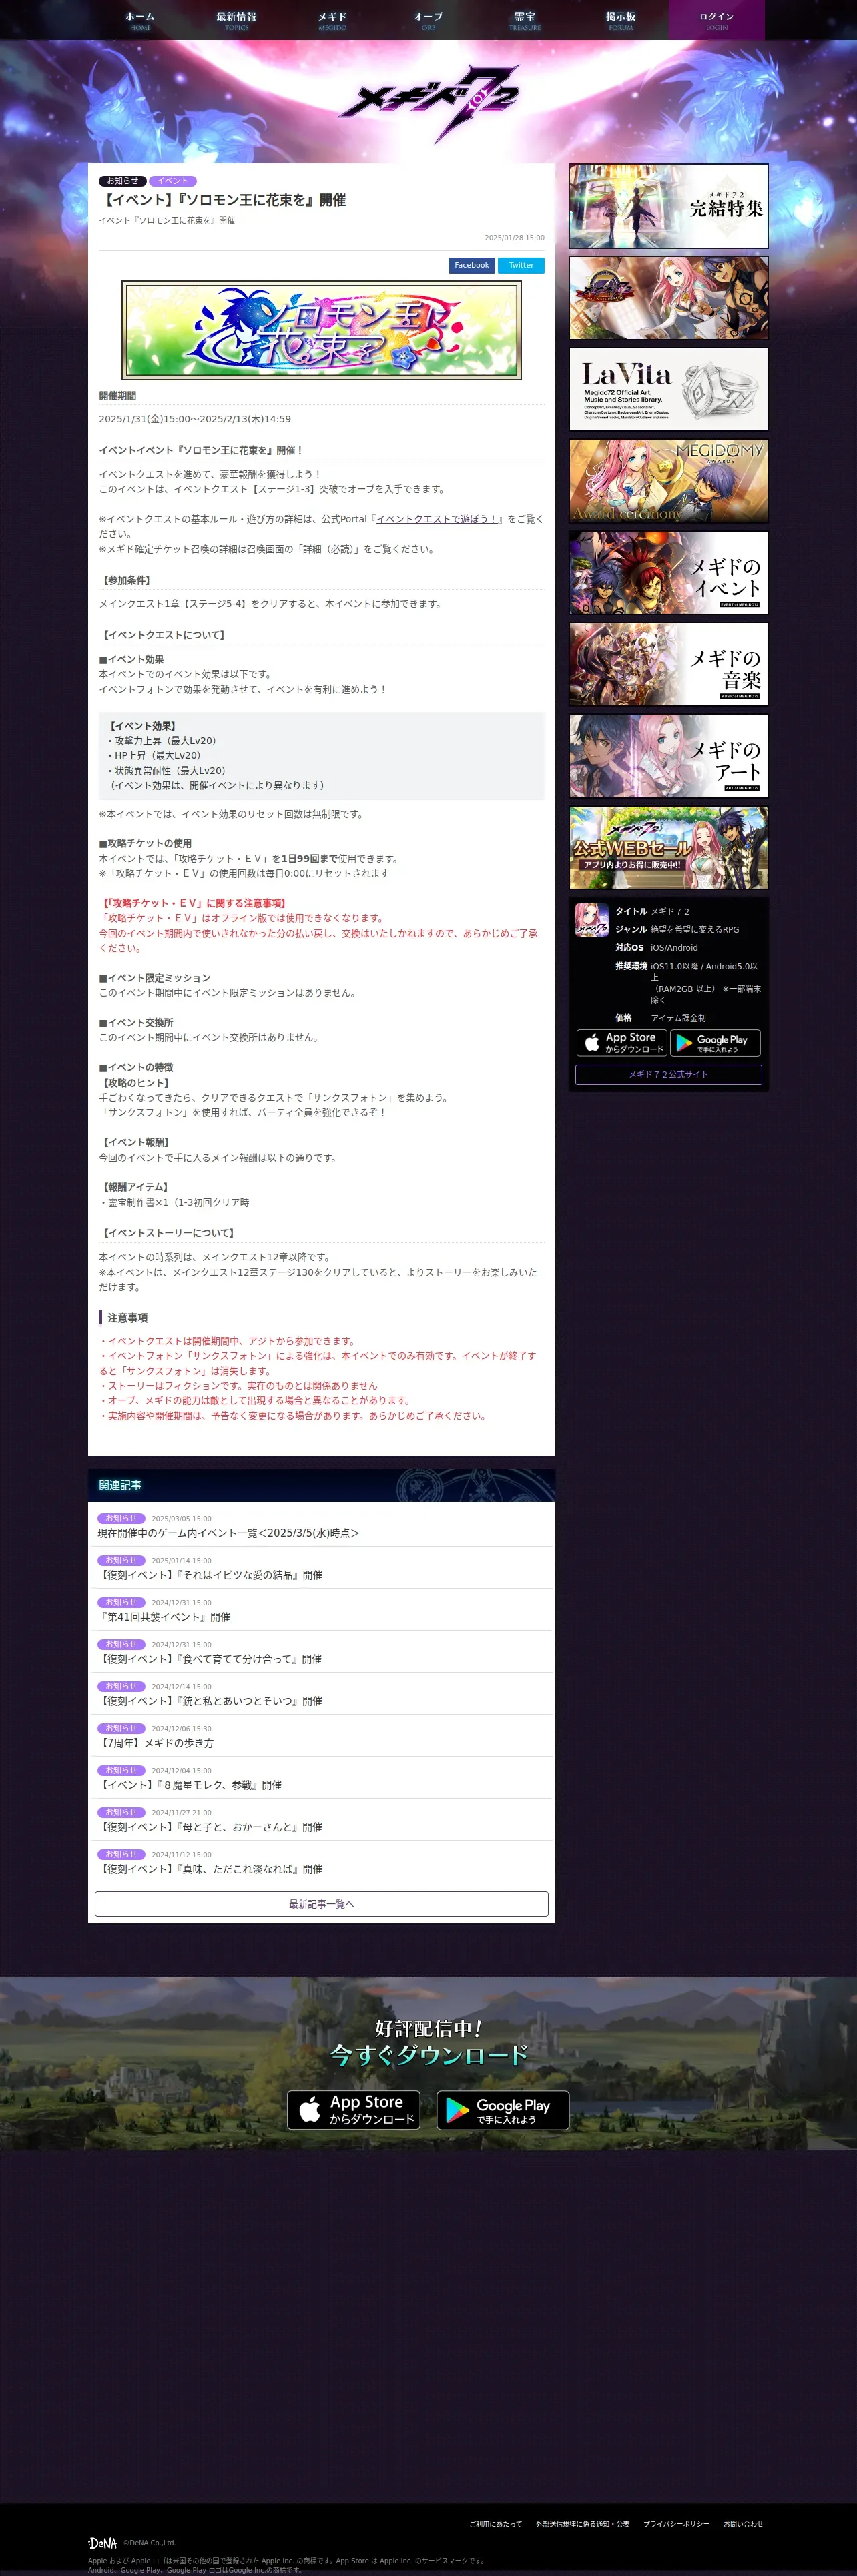The width and height of the screenshot is (857, 2576).
Task: Open the MEGIDOMY Awards banner
Action: coord(668,481)
